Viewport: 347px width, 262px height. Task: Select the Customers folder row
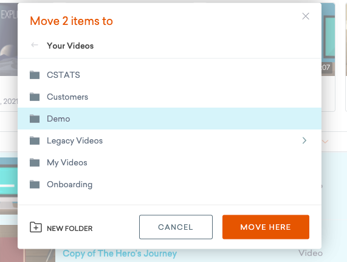170,97
